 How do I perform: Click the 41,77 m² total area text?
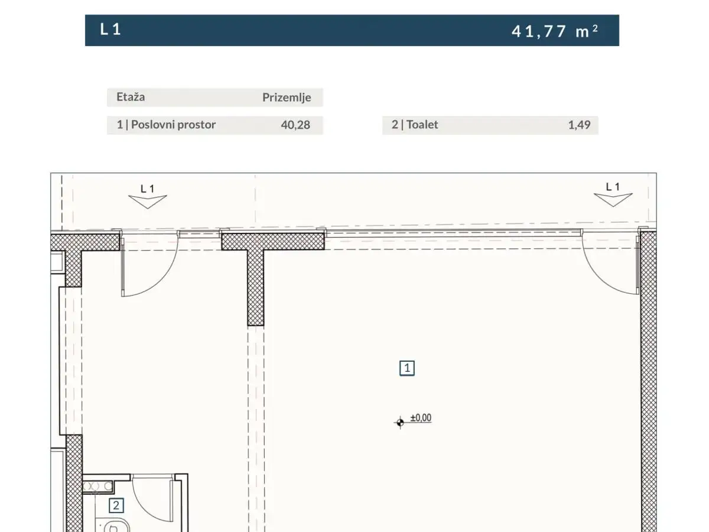(x=554, y=31)
